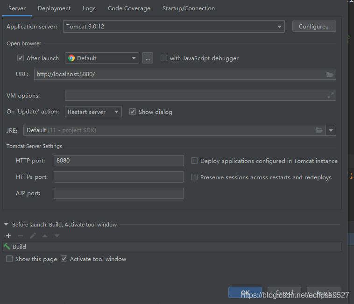Open the URL browse folder icon
Image resolution: width=354 pixels, height=304 pixels.
[330, 74]
